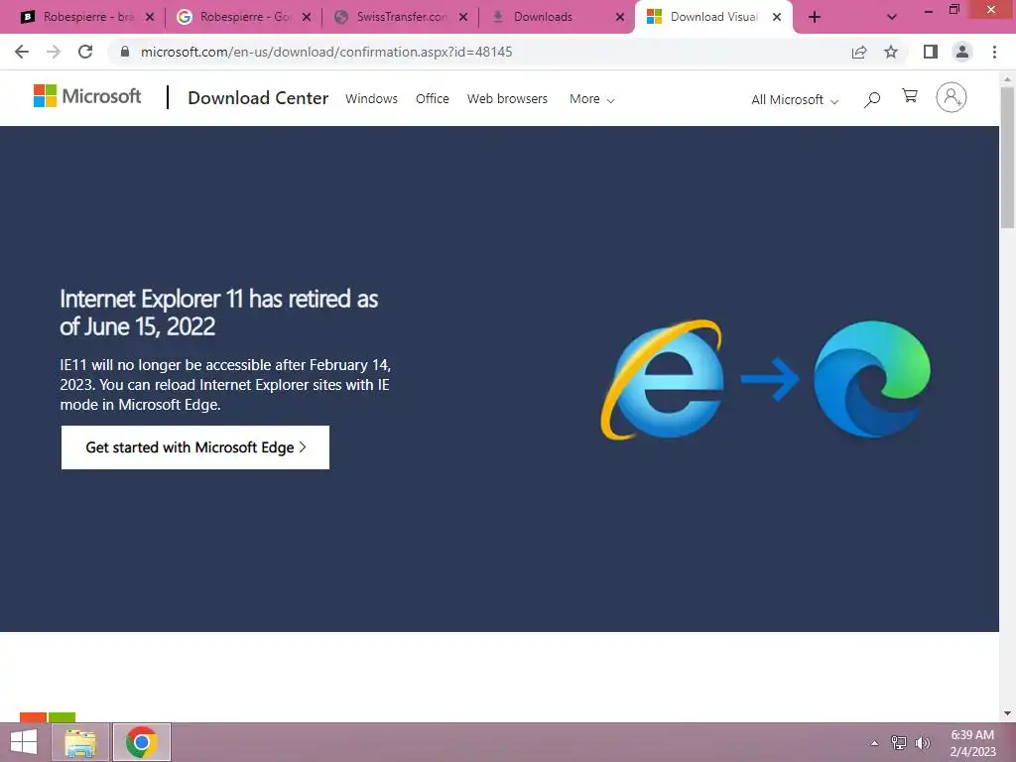Open the Download Center link
Viewport: 1016px width, 762px height.
258,98
